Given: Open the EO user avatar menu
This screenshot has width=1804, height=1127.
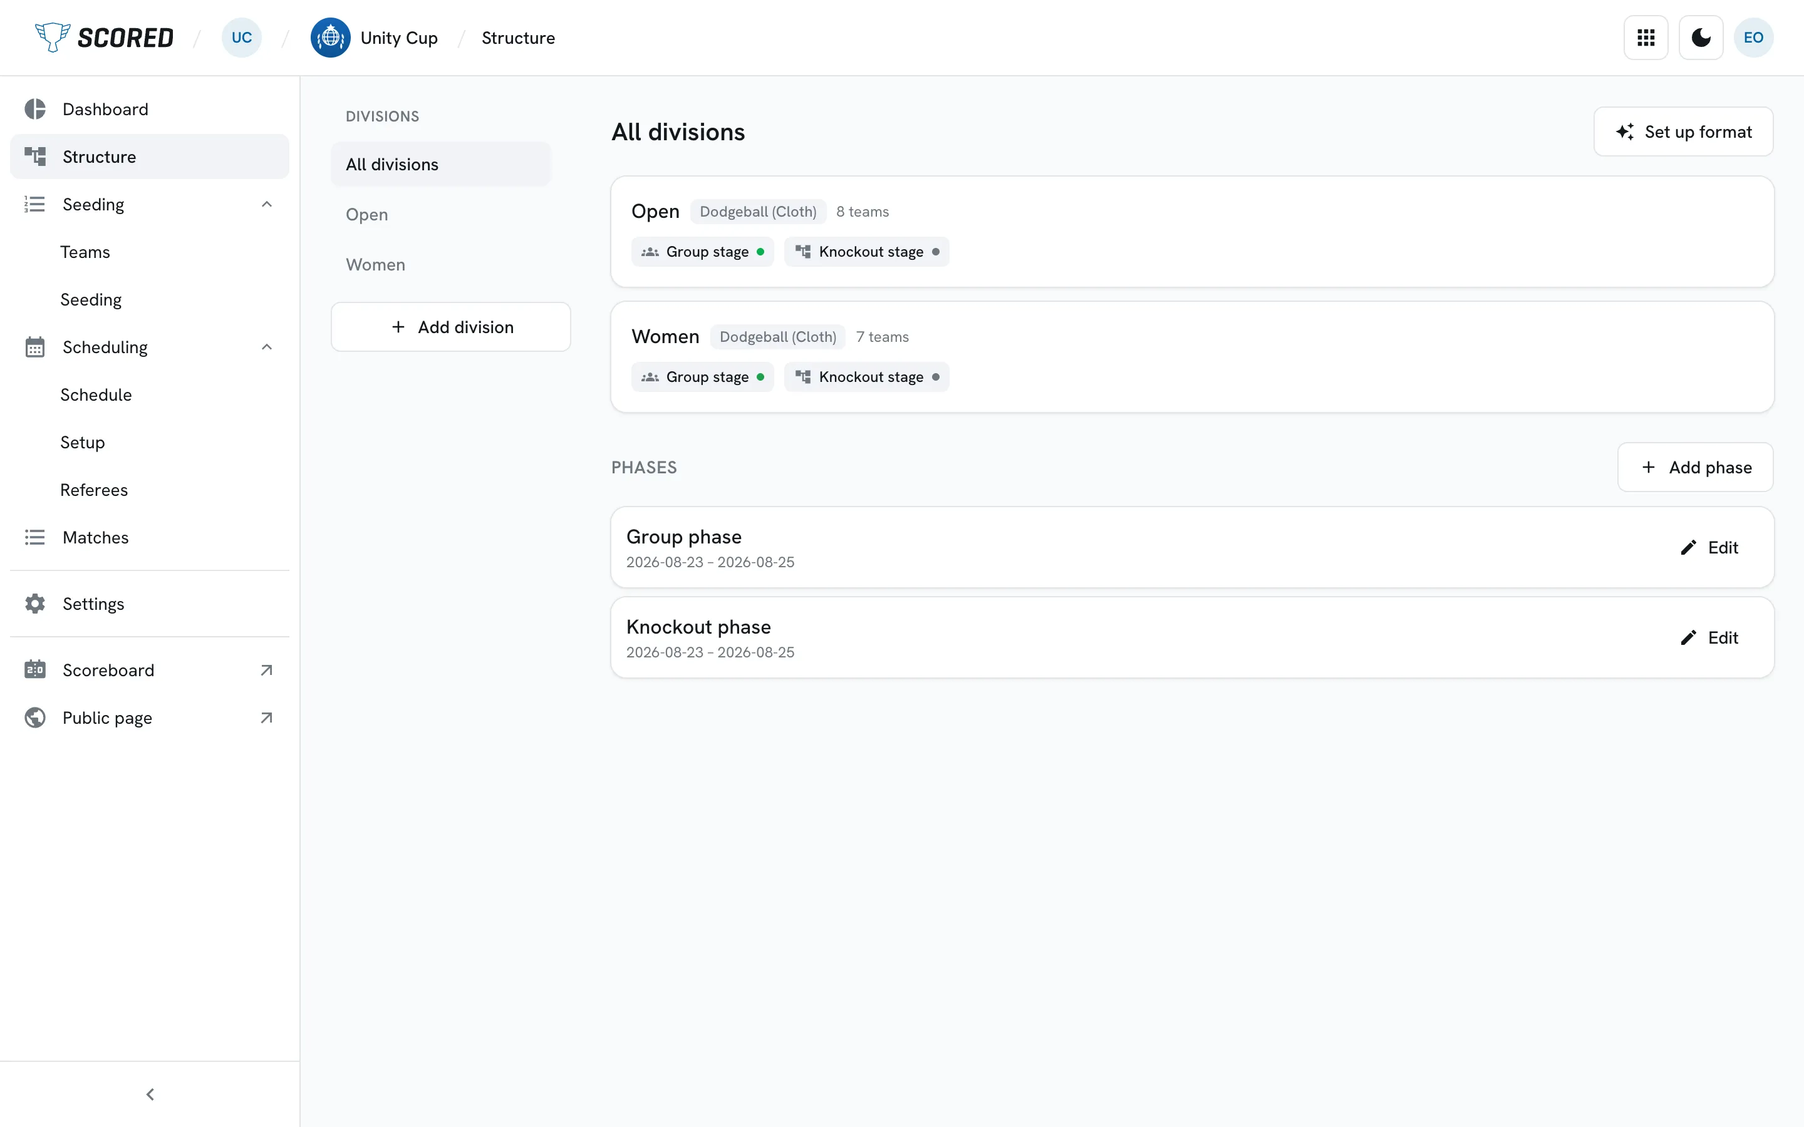Looking at the screenshot, I should (x=1753, y=38).
